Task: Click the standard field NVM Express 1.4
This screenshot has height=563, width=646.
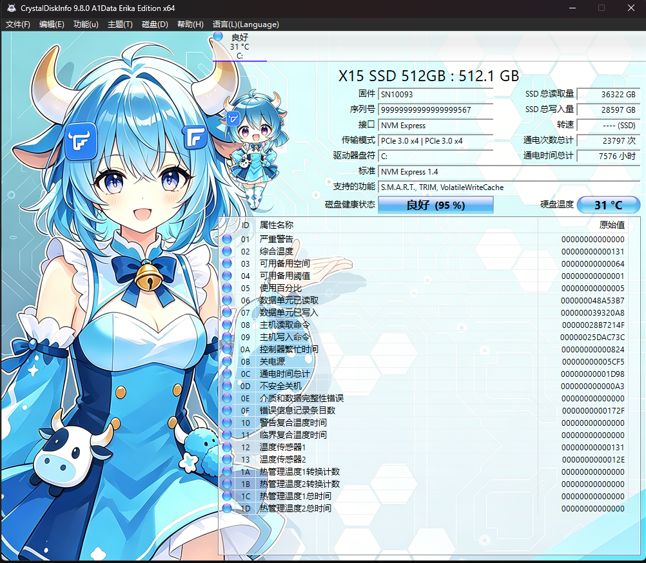Action: pos(509,171)
